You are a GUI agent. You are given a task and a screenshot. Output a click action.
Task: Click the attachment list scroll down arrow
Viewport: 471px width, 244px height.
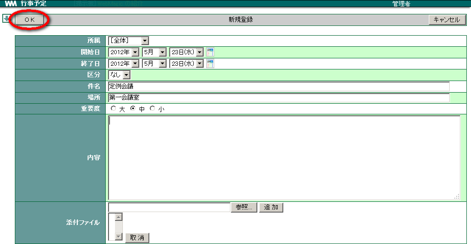coord(119,237)
